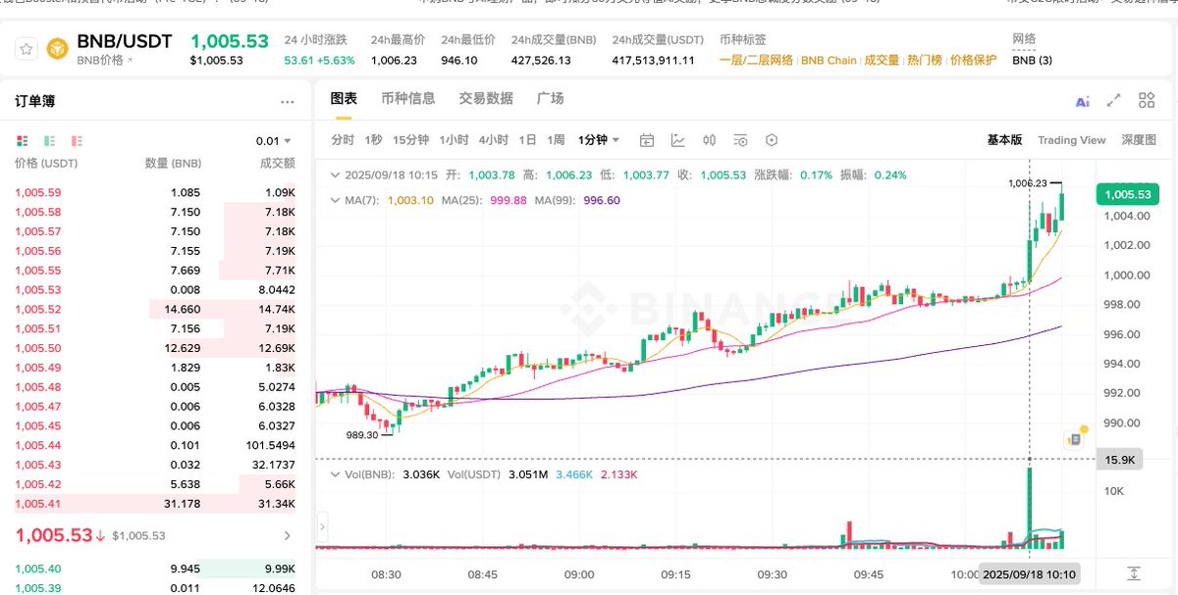Viewport: 1178px width, 595px height.
Task: Select the 1日 time interval
Action: coord(528,140)
